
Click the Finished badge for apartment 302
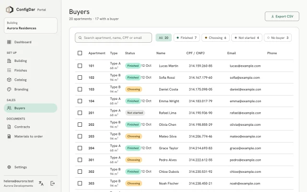point(133,172)
